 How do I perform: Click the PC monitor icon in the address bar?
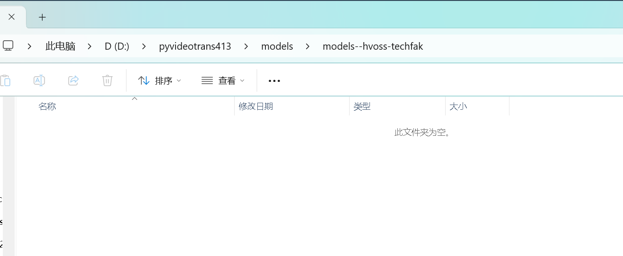(x=8, y=46)
